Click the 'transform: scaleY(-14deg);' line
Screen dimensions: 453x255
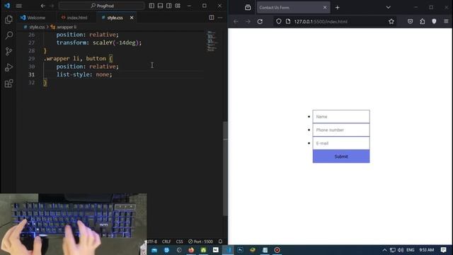[99, 42]
